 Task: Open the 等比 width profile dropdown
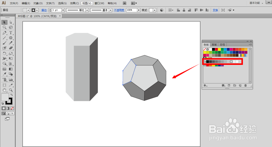coord(87,10)
